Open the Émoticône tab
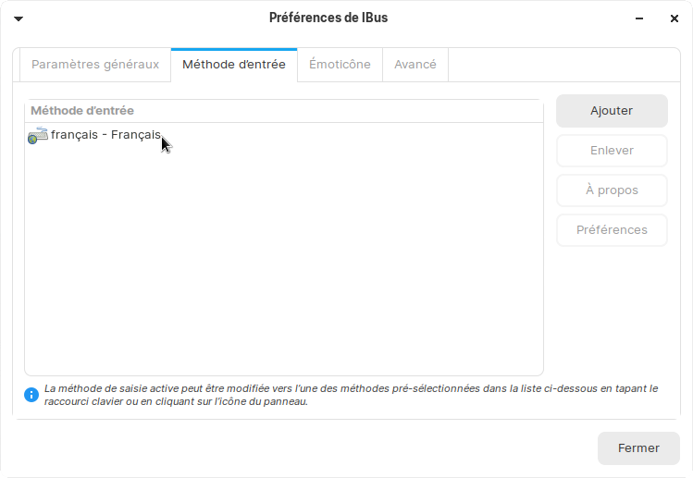This screenshot has height=478, width=693. [x=340, y=65]
